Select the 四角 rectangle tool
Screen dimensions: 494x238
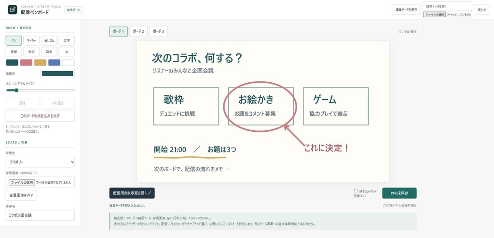click(49, 51)
